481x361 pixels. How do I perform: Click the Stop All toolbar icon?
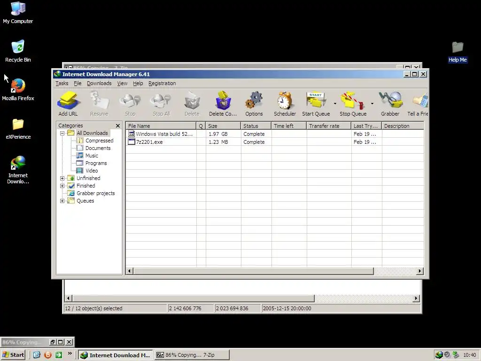tap(161, 103)
